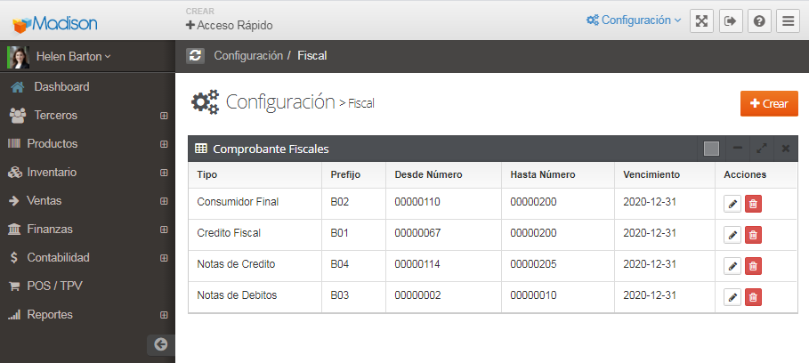Screen dimensions: 809x363
Task: Open the help question mark icon
Action: (x=759, y=20)
